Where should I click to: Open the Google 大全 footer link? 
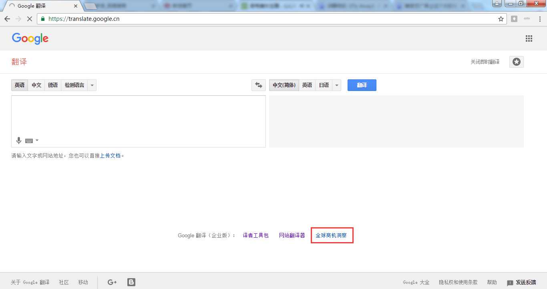(x=416, y=282)
